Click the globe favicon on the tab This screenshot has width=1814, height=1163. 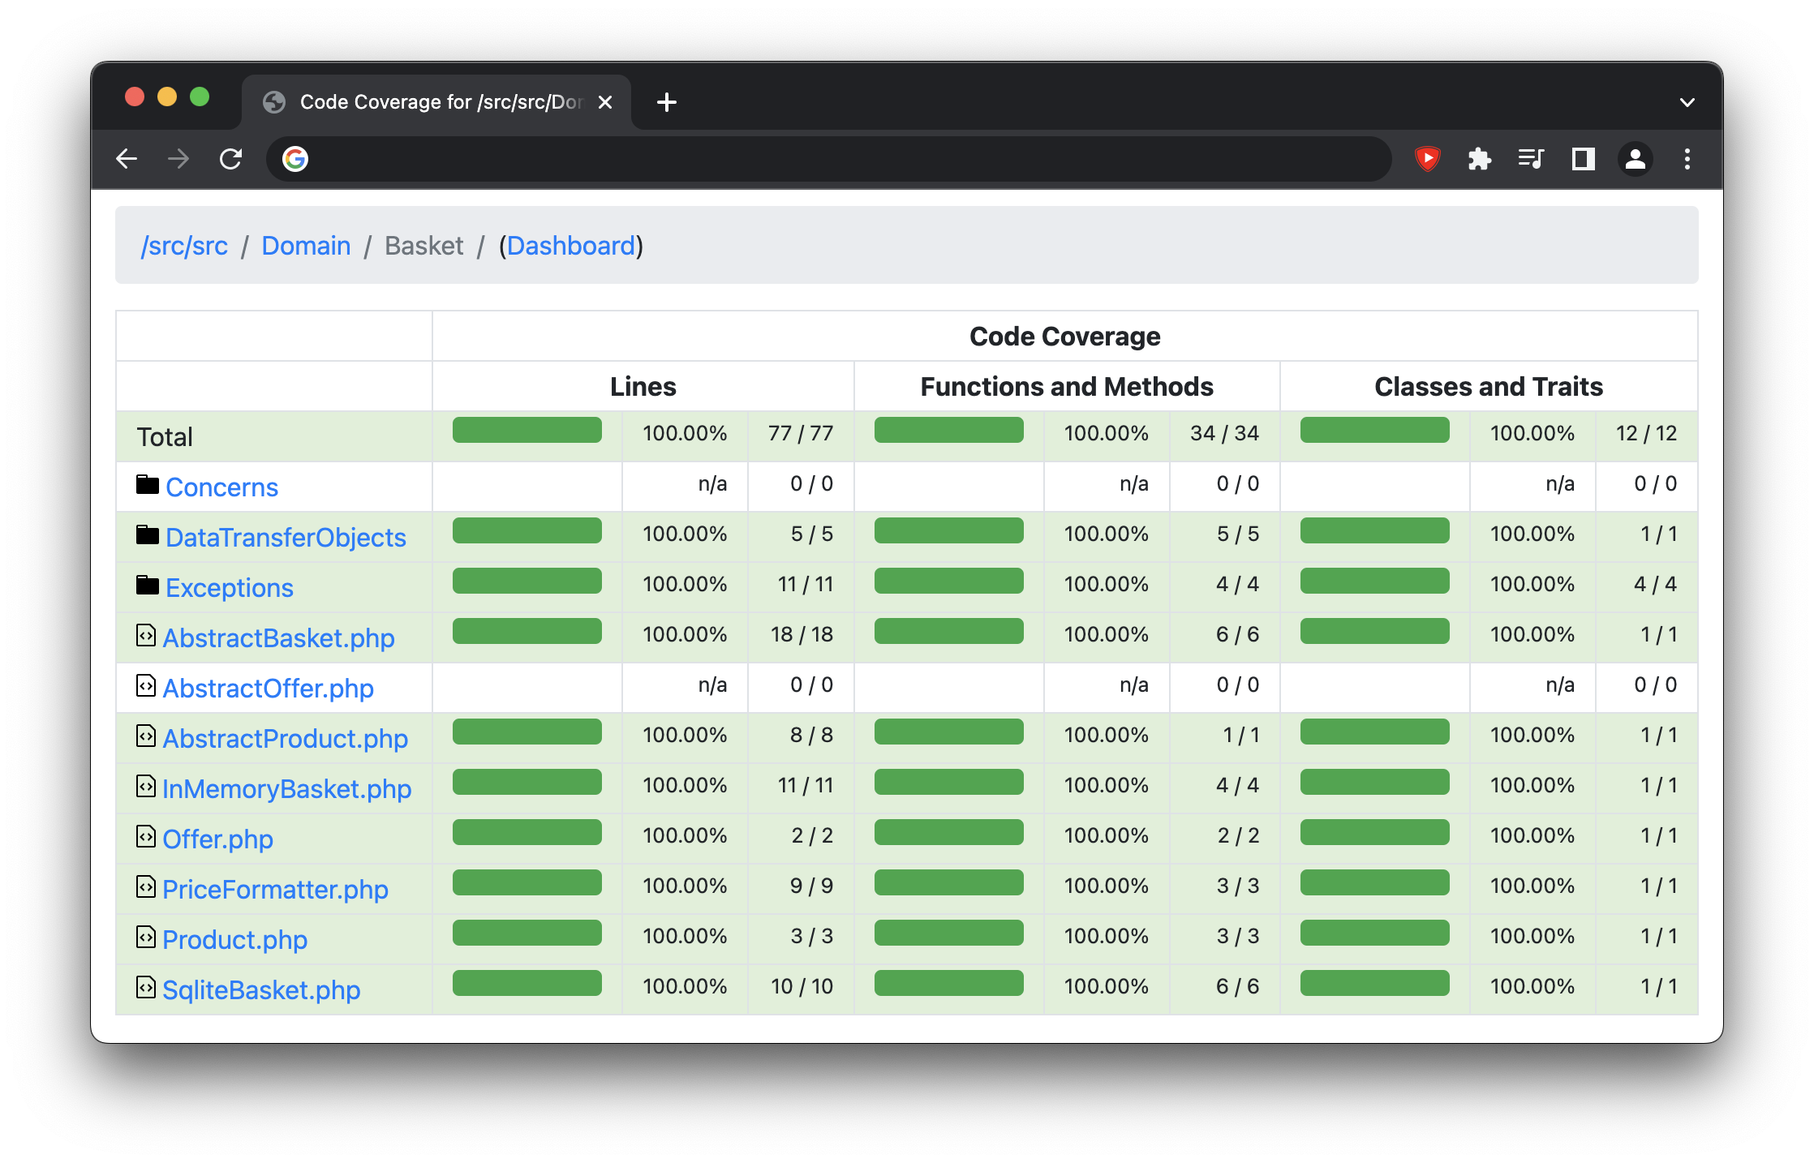[274, 102]
